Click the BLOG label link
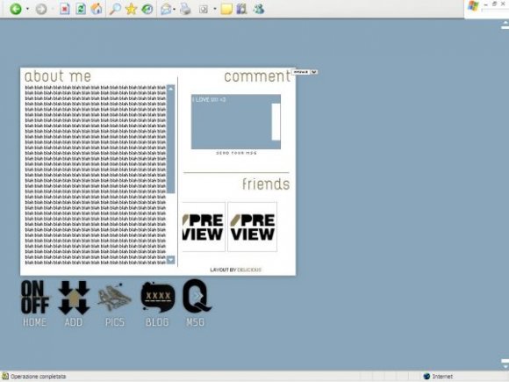Viewport: 509px width, 382px height. [157, 322]
